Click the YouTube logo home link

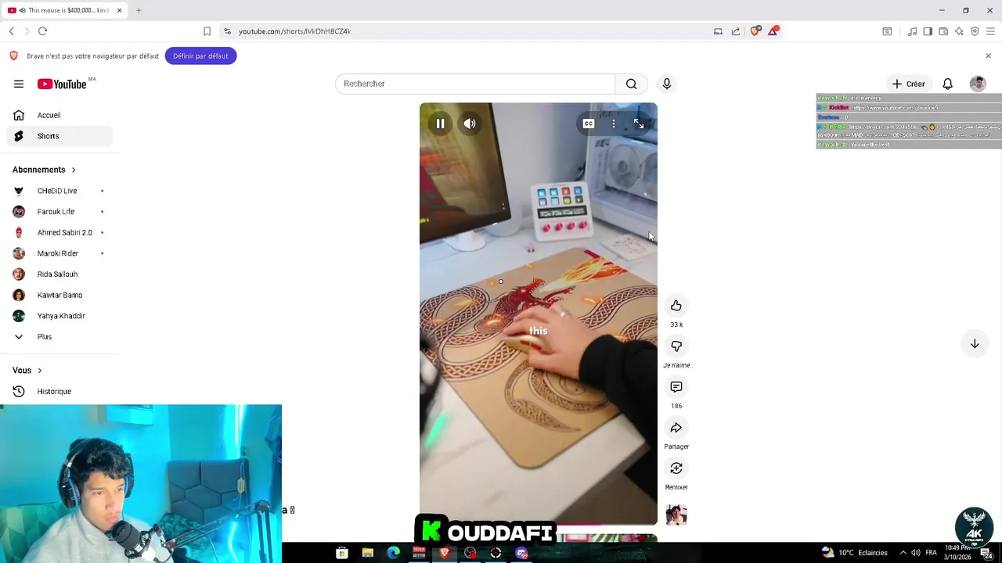click(x=62, y=84)
